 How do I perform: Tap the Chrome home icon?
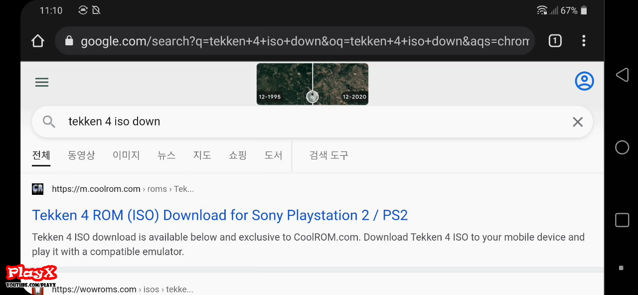click(38, 41)
